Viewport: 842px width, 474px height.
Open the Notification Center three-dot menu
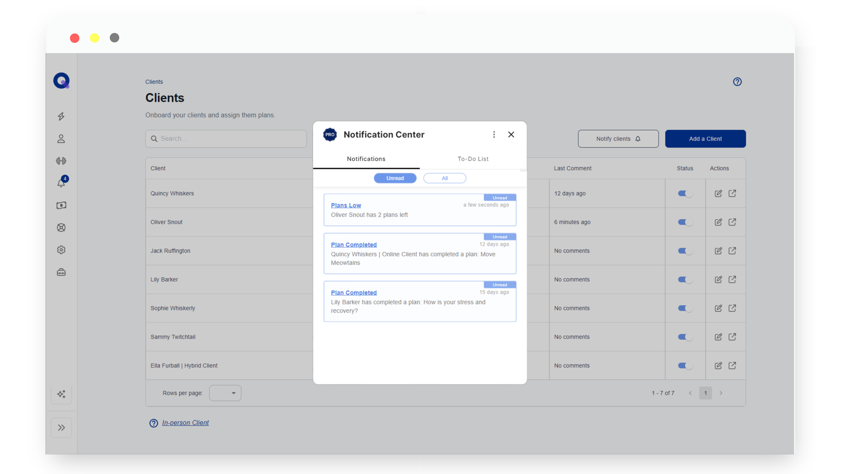[494, 134]
